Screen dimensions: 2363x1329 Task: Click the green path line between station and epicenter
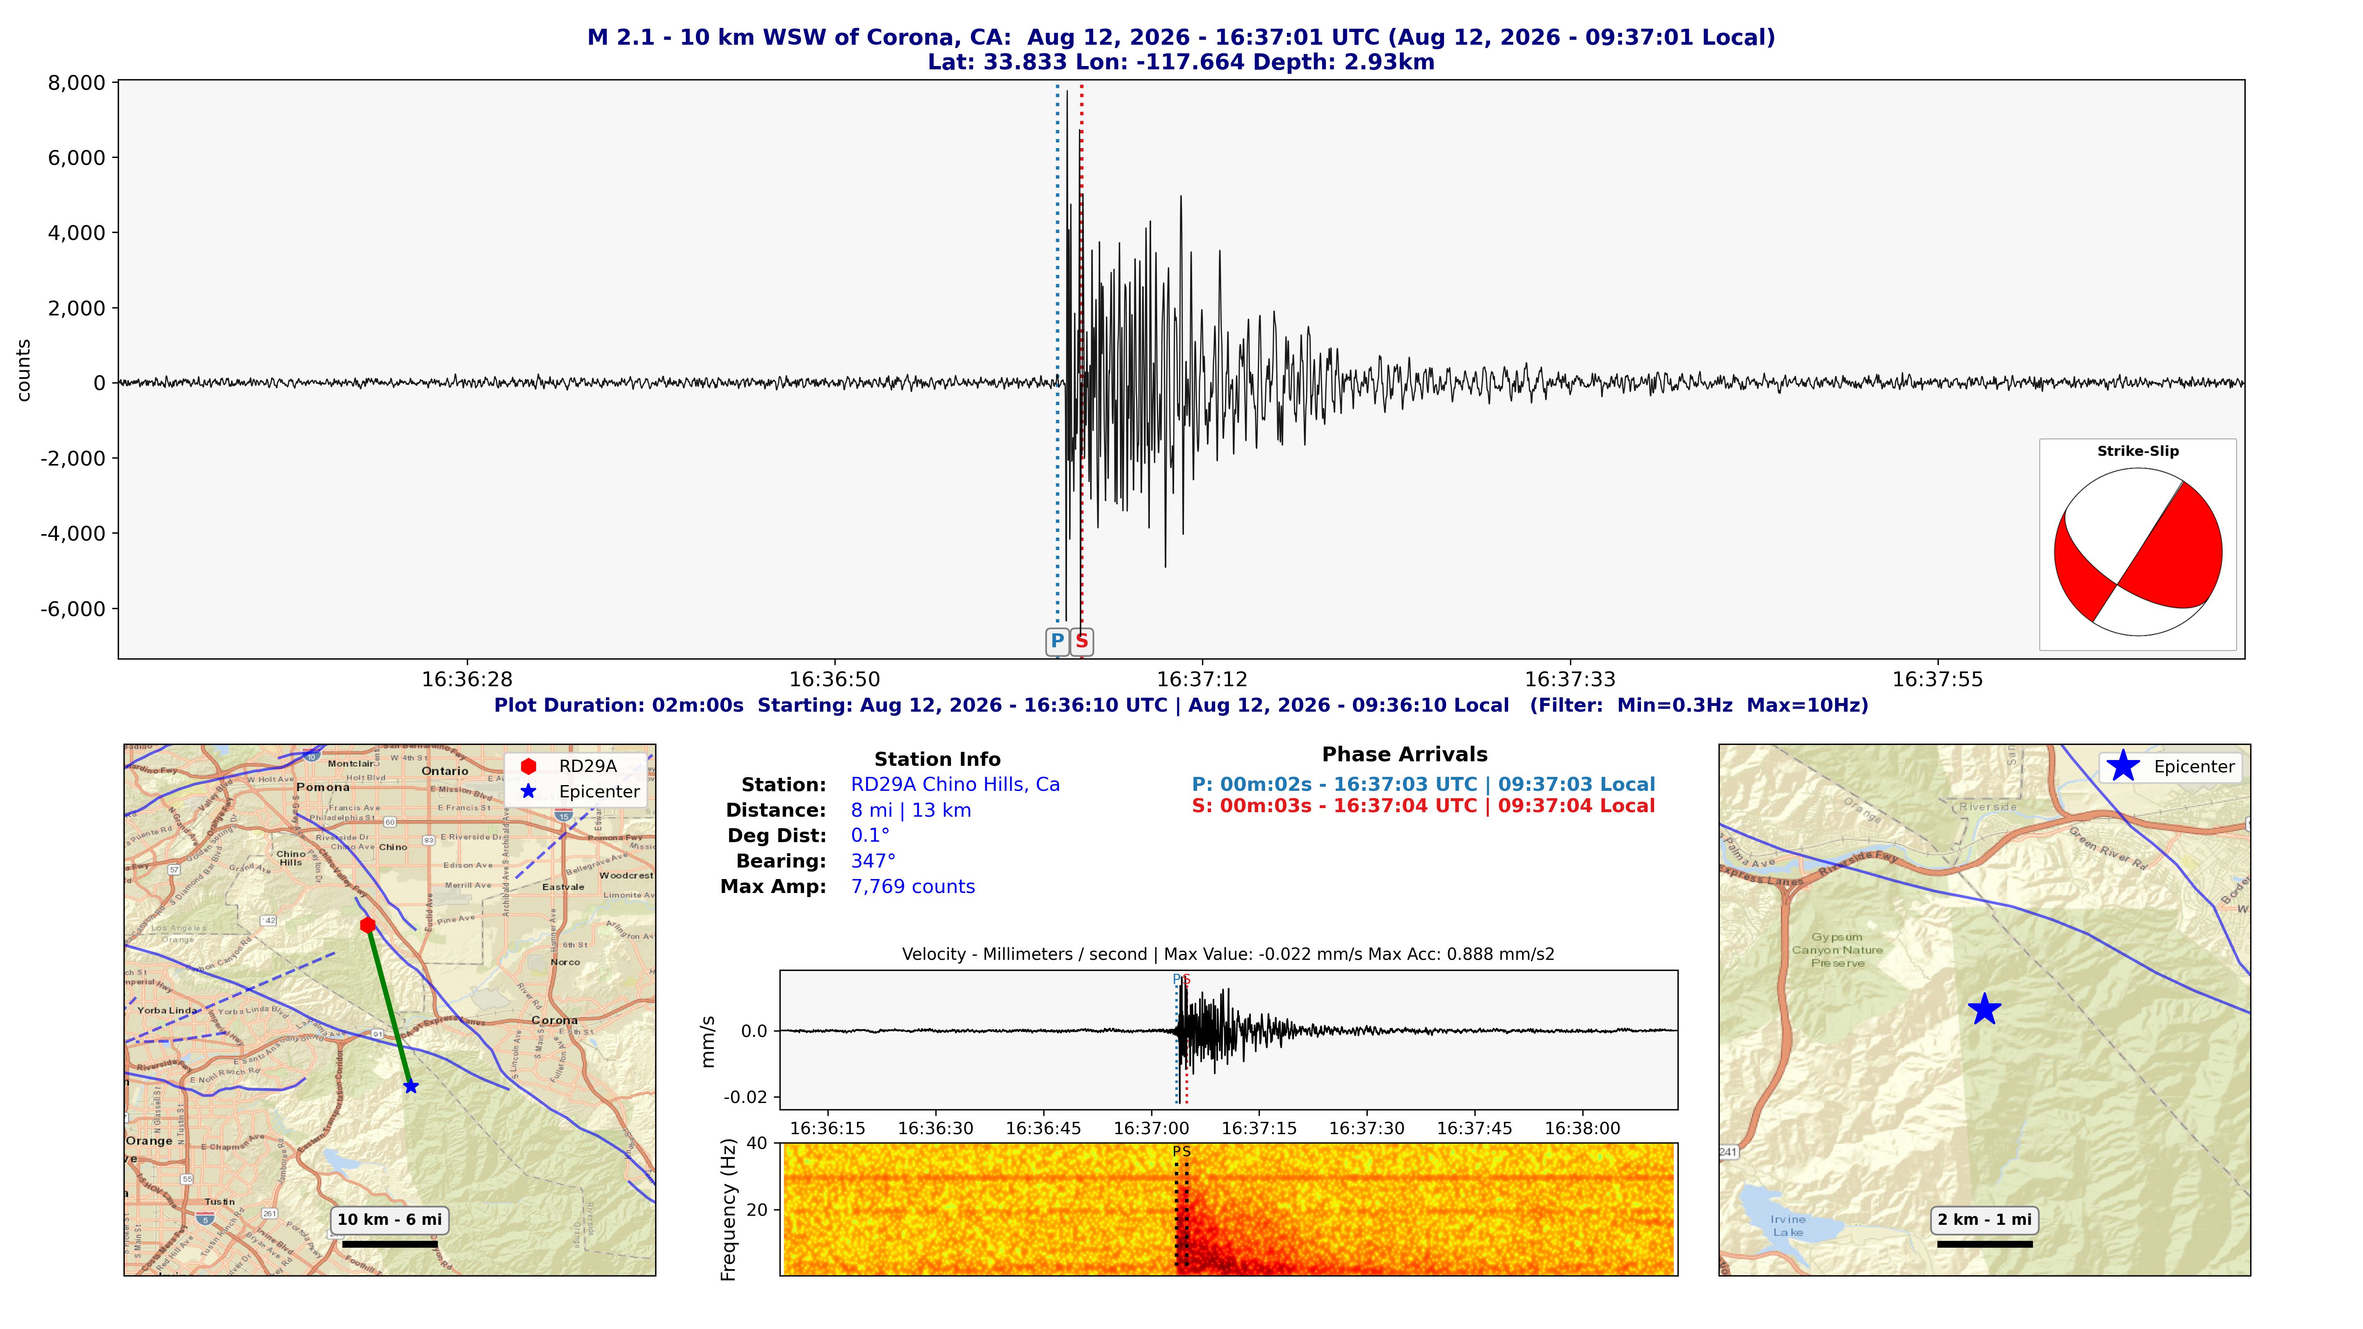click(390, 1006)
